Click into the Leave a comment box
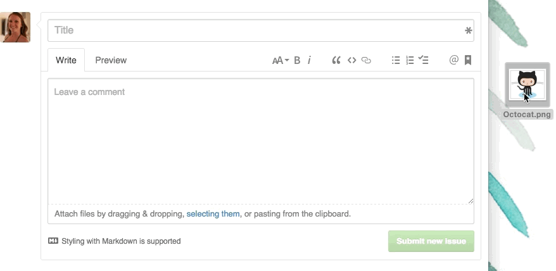Image resolution: width=556 pixels, height=271 pixels. point(260,141)
